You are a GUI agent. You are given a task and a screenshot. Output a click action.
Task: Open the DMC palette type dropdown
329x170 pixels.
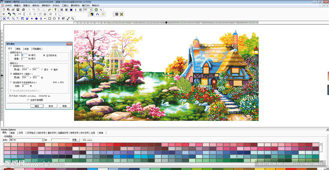pos(43,140)
